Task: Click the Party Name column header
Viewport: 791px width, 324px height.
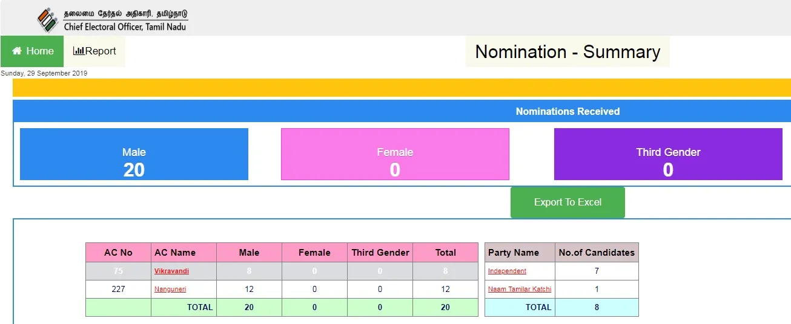Action: [x=520, y=253]
